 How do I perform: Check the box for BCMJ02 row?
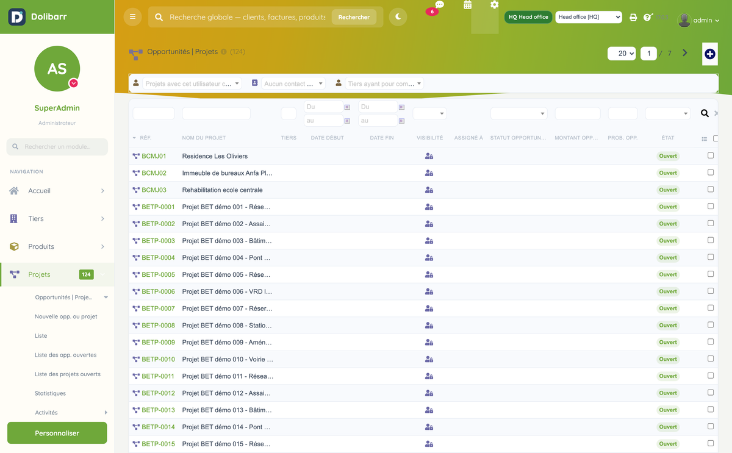[711, 173]
